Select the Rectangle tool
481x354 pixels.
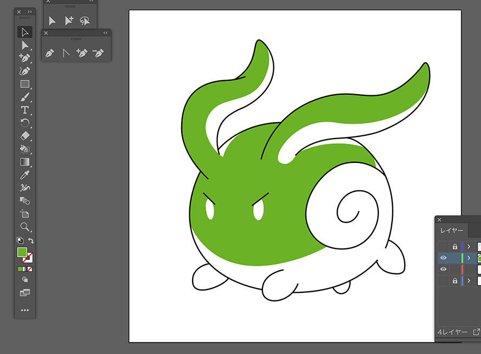point(25,84)
